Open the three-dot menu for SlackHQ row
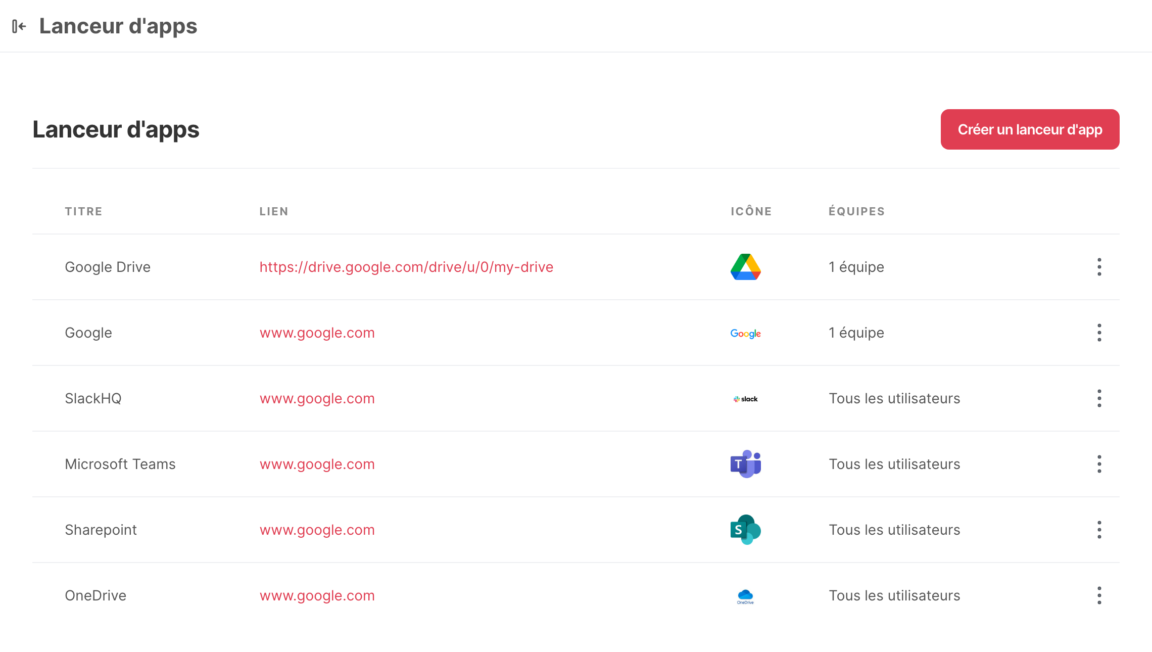Image resolution: width=1152 pixels, height=652 pixels. click(x=1099, y=398)
